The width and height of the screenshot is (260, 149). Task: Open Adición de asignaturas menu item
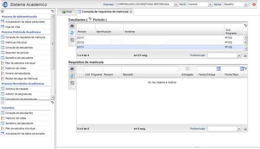point(18,94)
